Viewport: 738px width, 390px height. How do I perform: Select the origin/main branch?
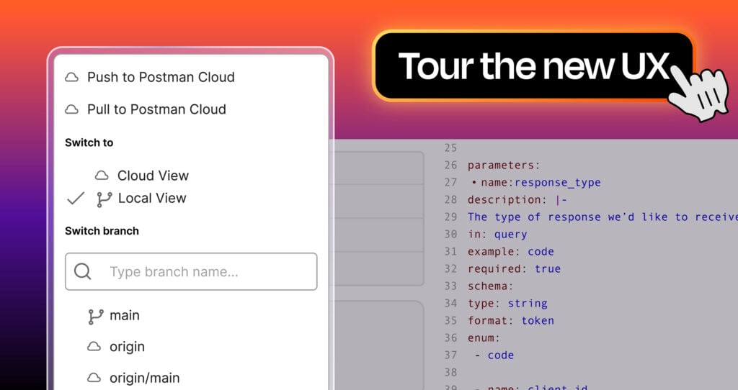tap(144, 378)
